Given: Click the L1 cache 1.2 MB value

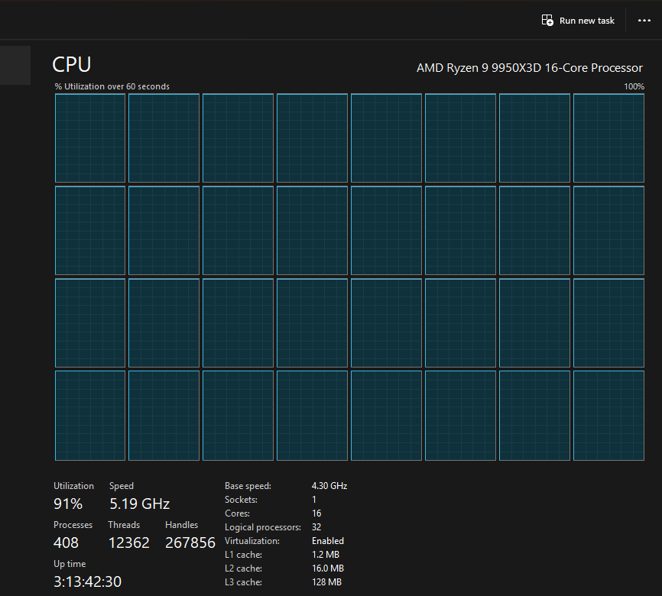Looking at the screenshot, I should pyautogui.click(x=326, y=555).
